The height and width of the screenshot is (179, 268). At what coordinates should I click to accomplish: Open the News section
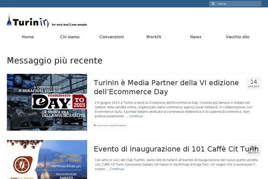click(195, 37)
